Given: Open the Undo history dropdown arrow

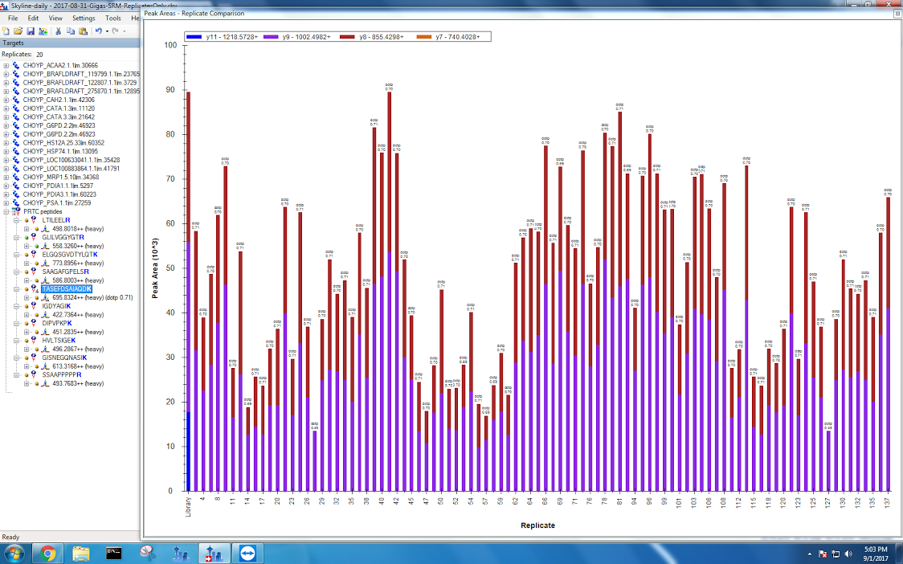Looking at the screenshot, I should 106,31.
